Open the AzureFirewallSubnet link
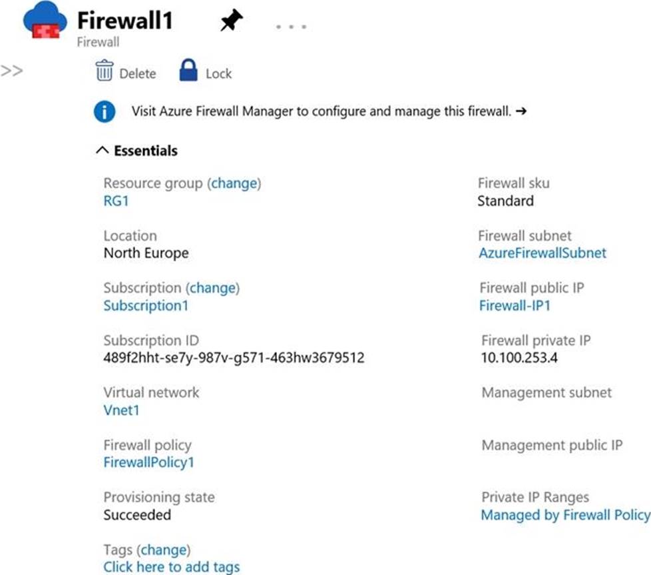This screenshot has width=651, height=575. pos(542,253)
